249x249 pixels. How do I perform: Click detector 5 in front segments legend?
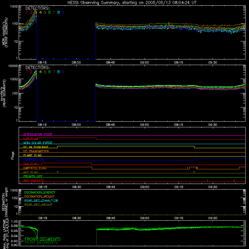45,12
